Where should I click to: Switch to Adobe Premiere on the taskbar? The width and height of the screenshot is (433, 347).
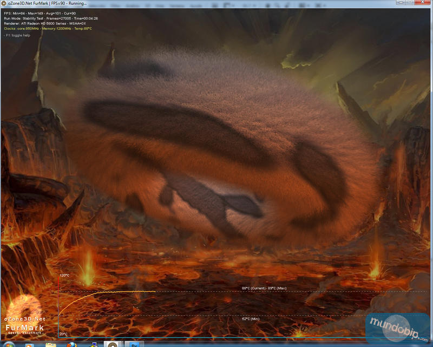click(x=134, y=344)
